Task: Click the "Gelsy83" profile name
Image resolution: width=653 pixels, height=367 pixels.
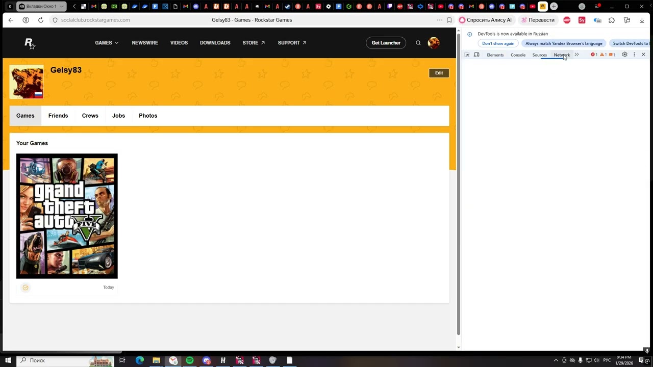Action: click(66, 70)
